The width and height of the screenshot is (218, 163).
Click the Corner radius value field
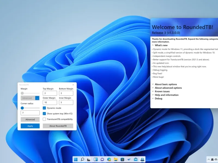30,113
